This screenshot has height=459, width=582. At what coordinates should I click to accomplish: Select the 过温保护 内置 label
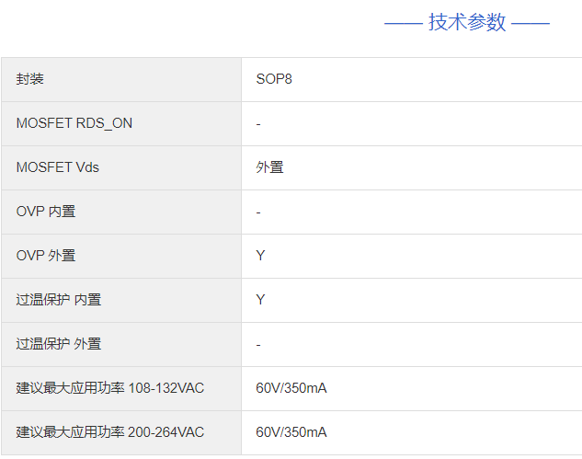59,300
